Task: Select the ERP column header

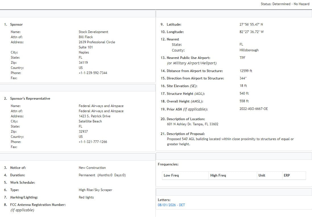Action: tap(286, 175)
